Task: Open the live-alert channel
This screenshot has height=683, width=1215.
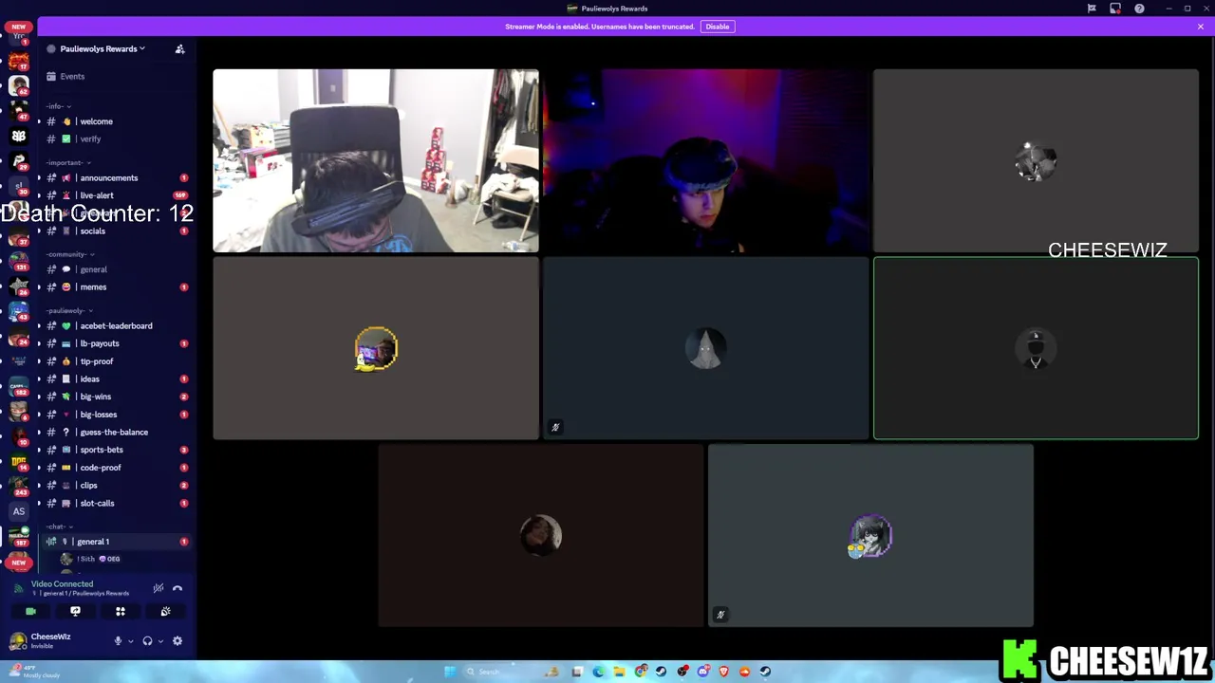Action: pos(99,195)
